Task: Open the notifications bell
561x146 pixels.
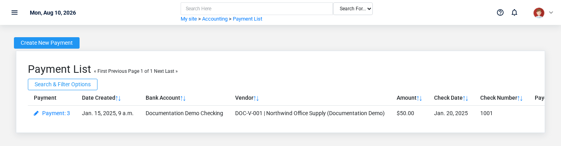Action: pos(514,12)
